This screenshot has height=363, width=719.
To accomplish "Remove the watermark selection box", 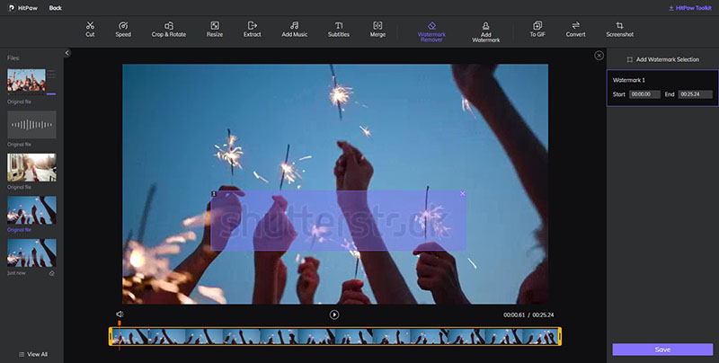I will (x=462, y=194).
